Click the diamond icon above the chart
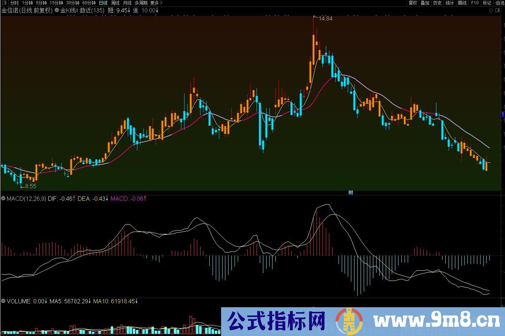Image resolution: width=505 pixels, height=336 pixels. (x=491, y=10)
